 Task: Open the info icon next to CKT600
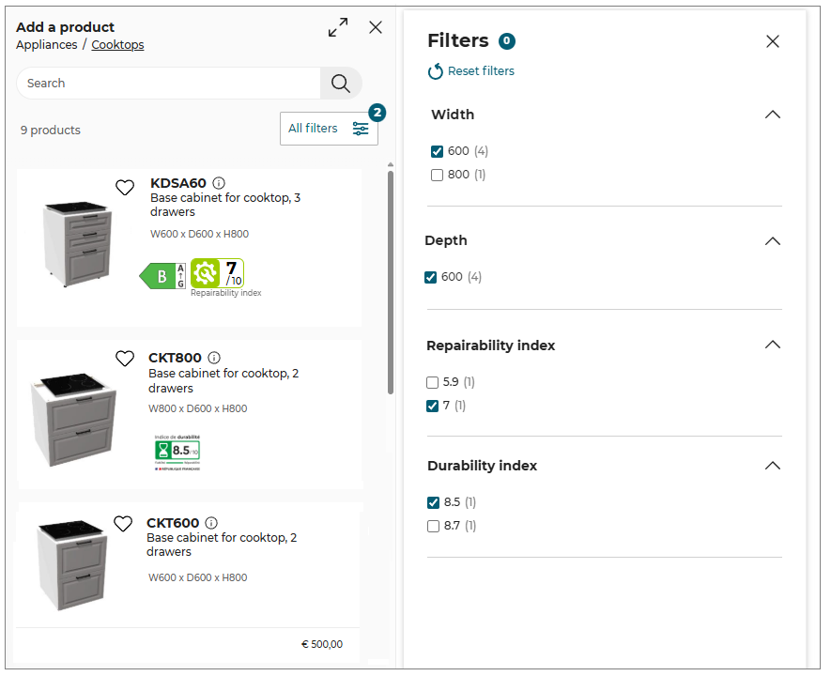pyautogui.click(x=210, y=523)
